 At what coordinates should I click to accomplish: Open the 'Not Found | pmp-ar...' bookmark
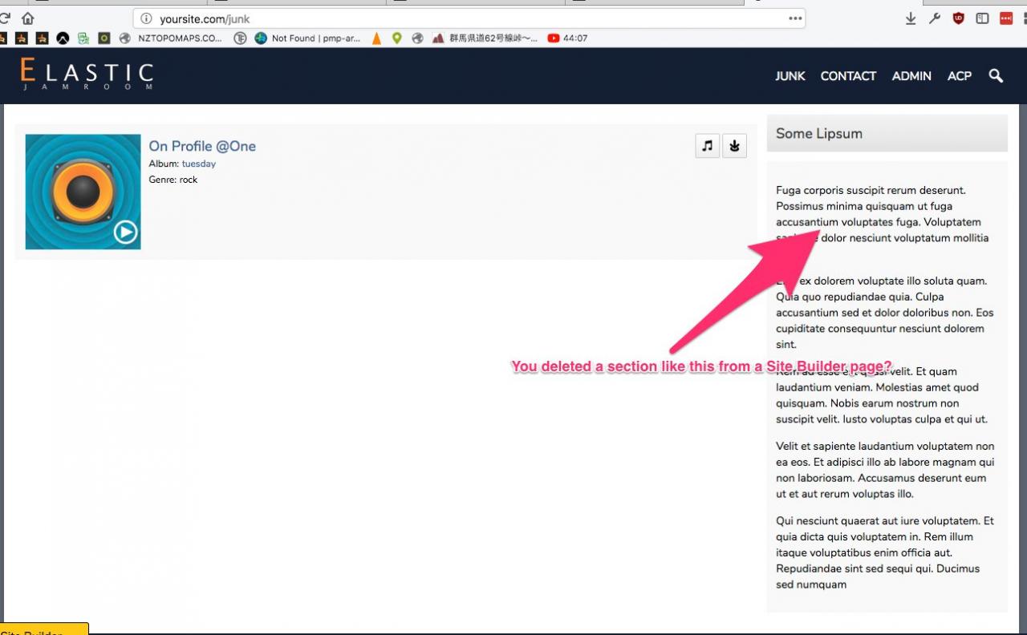pyautogui.click(x=307, y=38)
